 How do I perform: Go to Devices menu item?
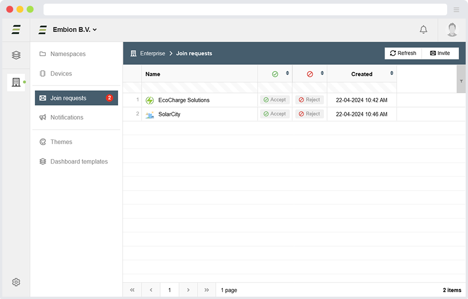[61, 74]
